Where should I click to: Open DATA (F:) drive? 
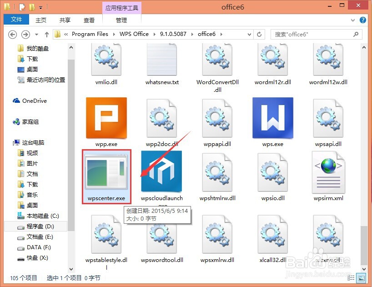[x=34, y=247]
